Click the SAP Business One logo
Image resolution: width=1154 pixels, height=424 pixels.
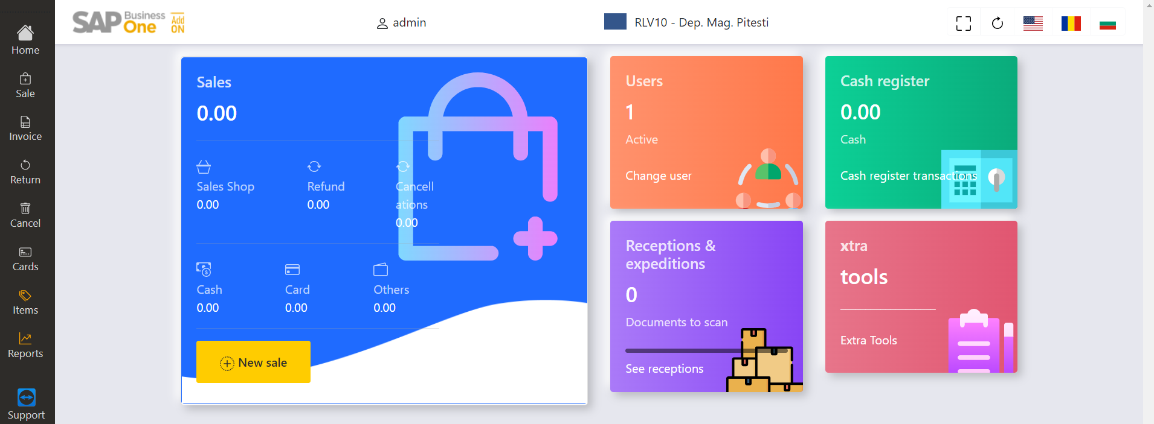(x=128, y=22)
